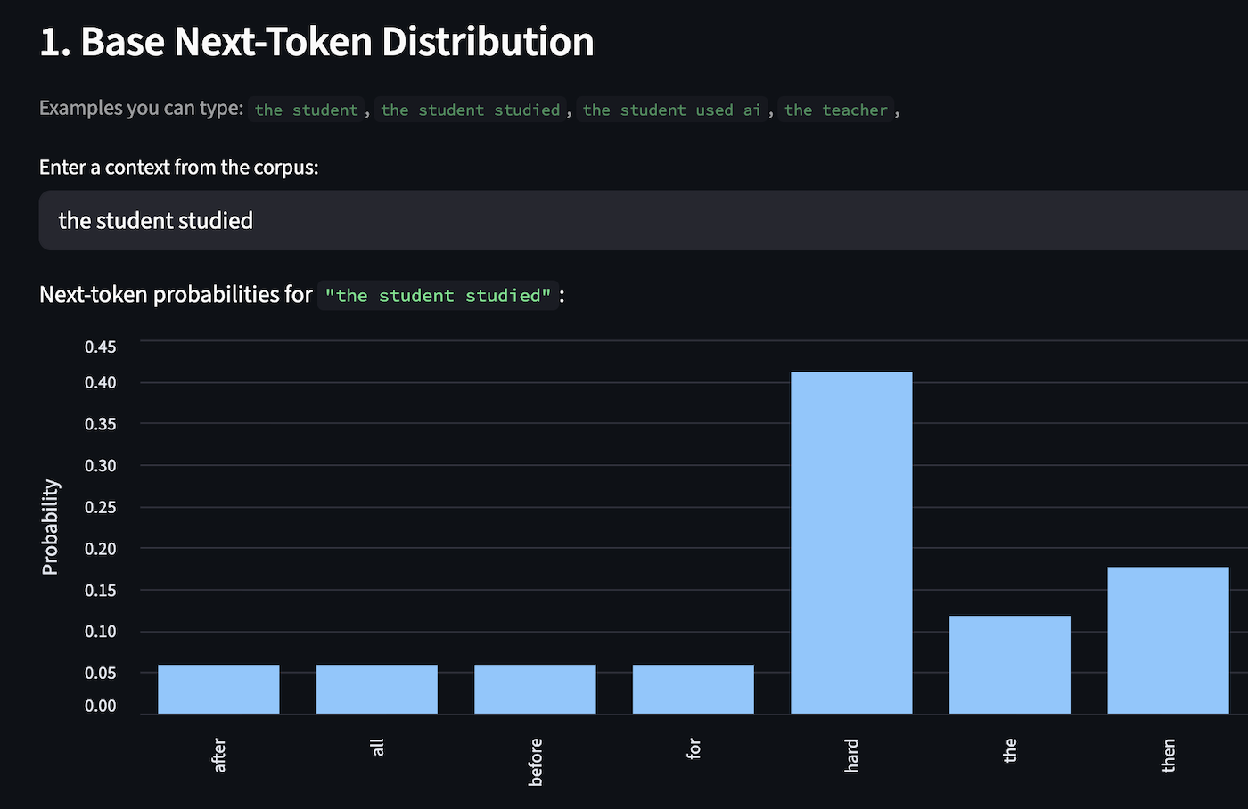Click the 'the student used ai' example
This screenshot has height=809, width=1248.
tap(671, 110)
